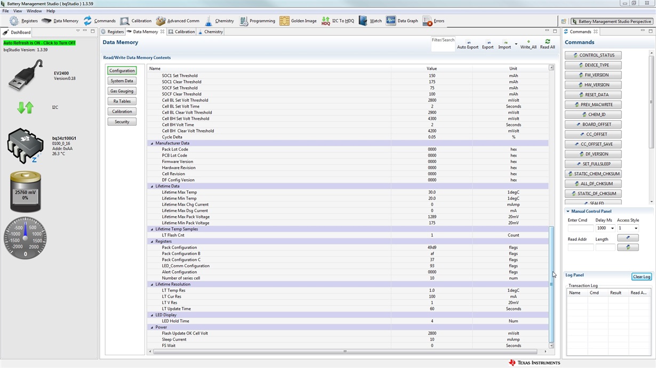This screenshot has height=368, width=656.
Task: Open the Calibration toolbar icon
Action: (135, 21)
